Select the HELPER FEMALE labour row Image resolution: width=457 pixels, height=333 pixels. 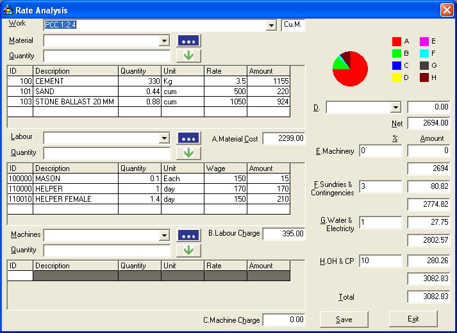(149, 199)
